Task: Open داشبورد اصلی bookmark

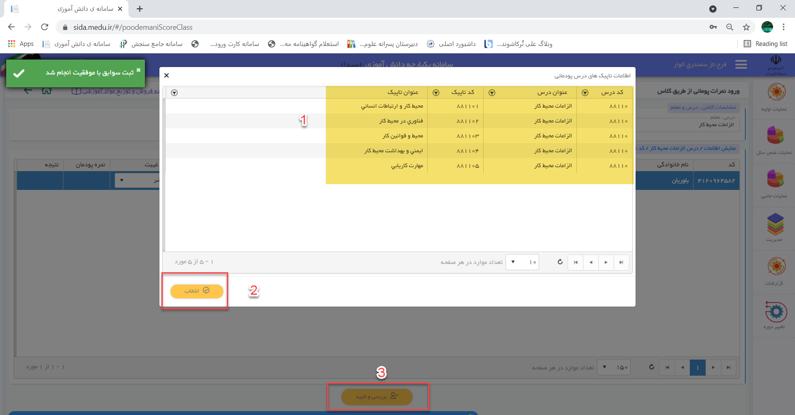Action: (452, 44)
